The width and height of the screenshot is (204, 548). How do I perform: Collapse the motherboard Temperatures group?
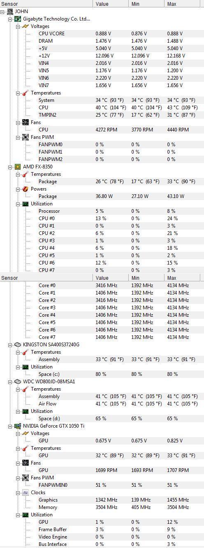(18, 93)
